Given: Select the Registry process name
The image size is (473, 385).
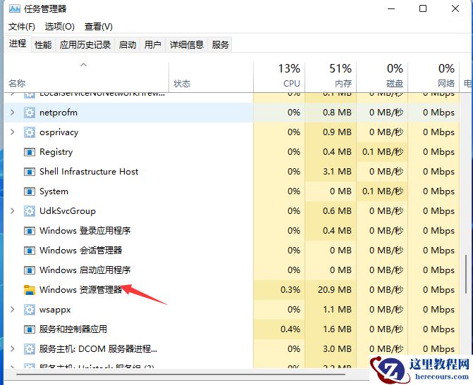Looking at the screenshot, I should pyautogui.click(x=56, y=152).
